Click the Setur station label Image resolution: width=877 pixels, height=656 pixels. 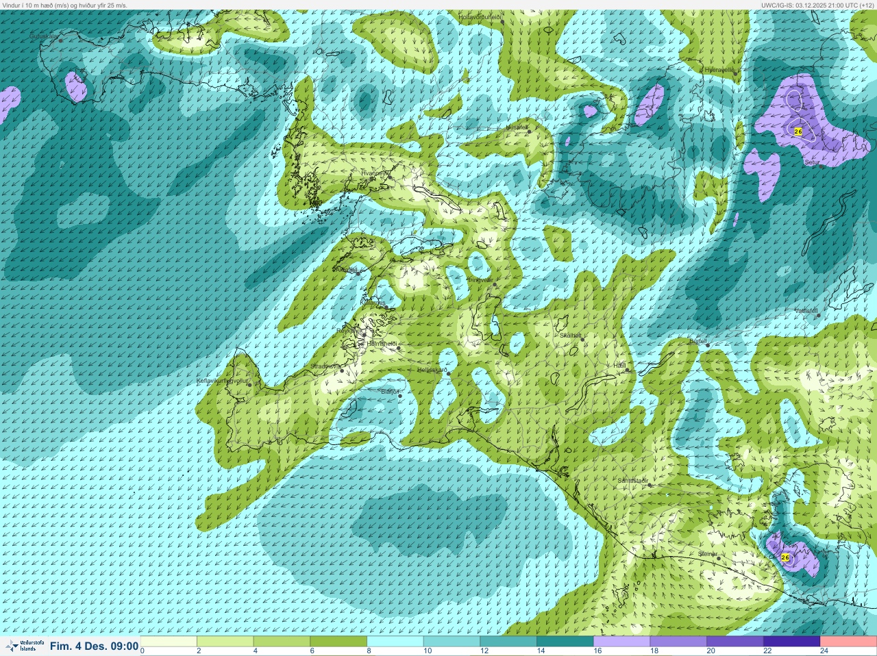[812, 162]
